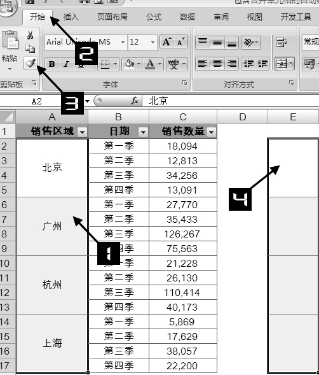Click the Cut scissors icon
The width and height of the screenshot is (319, 375).
[30, 35]
